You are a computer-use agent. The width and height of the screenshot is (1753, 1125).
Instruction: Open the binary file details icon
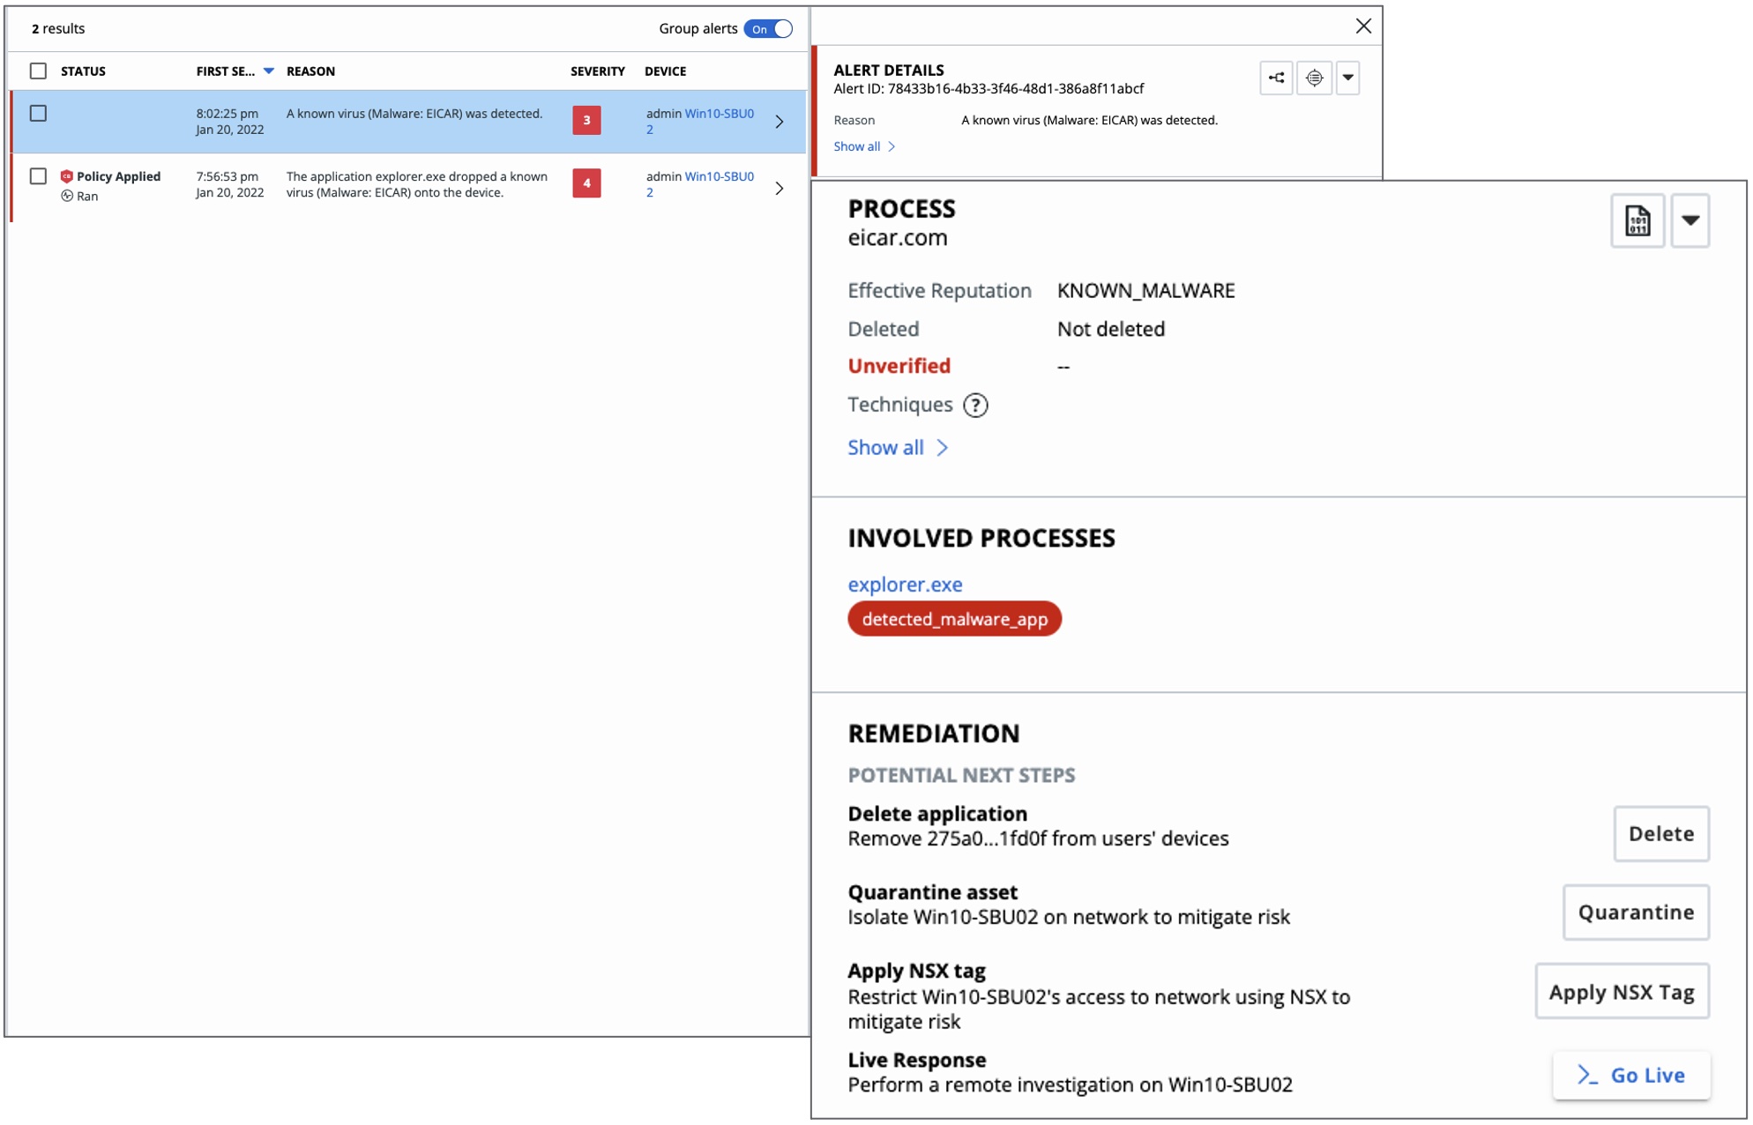1637,220
